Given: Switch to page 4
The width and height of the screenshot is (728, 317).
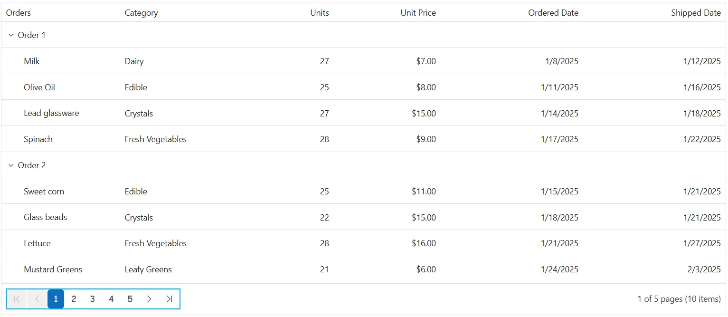Looking at the screenshot, I should pyautogui.click(x=111, y=299).
